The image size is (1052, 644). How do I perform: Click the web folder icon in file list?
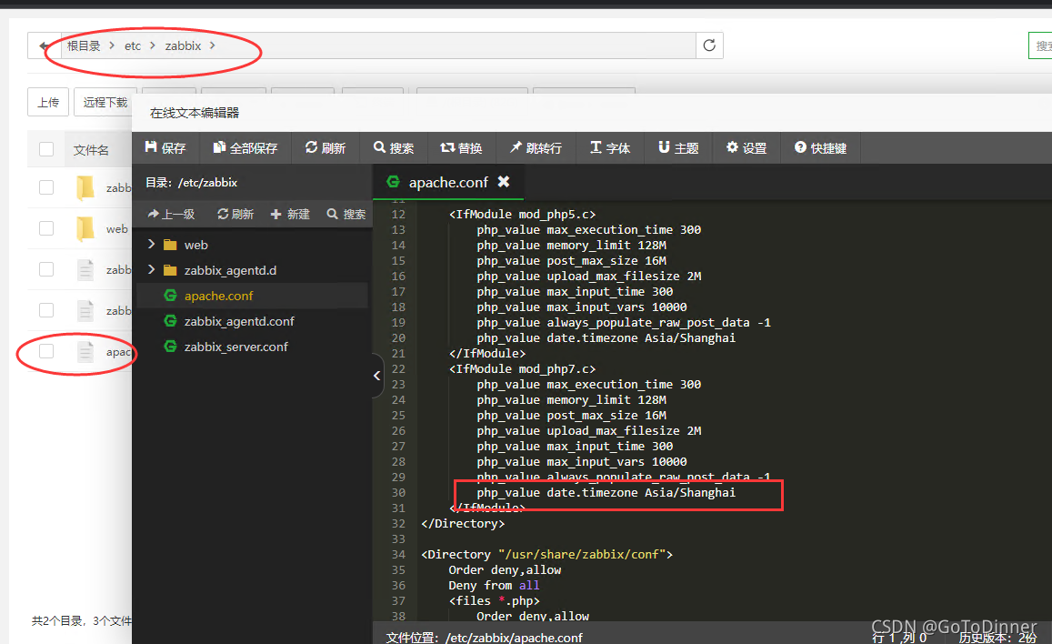(85, 228)
